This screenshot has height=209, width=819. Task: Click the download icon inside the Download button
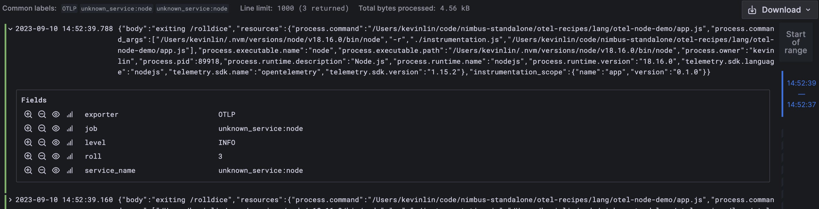pyautogui.click(x=752, y=10)
